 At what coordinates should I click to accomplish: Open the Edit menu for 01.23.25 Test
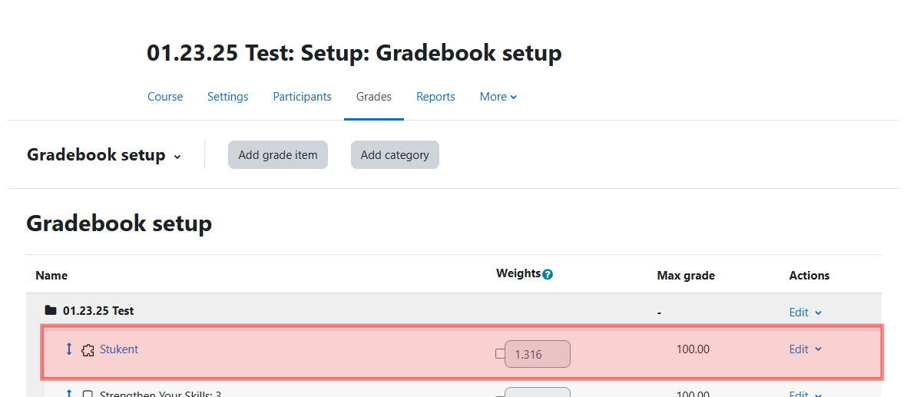[x=806, y=313]
